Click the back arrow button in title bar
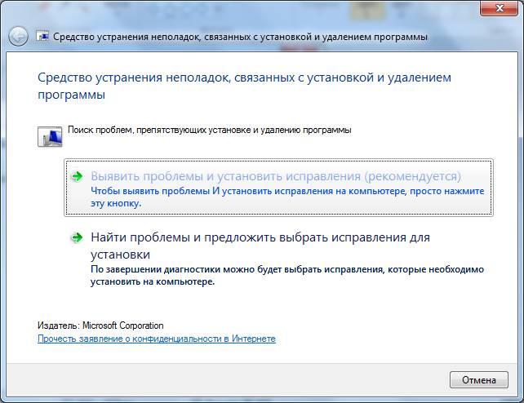This screenshot has width=524, height=403. 18,37
